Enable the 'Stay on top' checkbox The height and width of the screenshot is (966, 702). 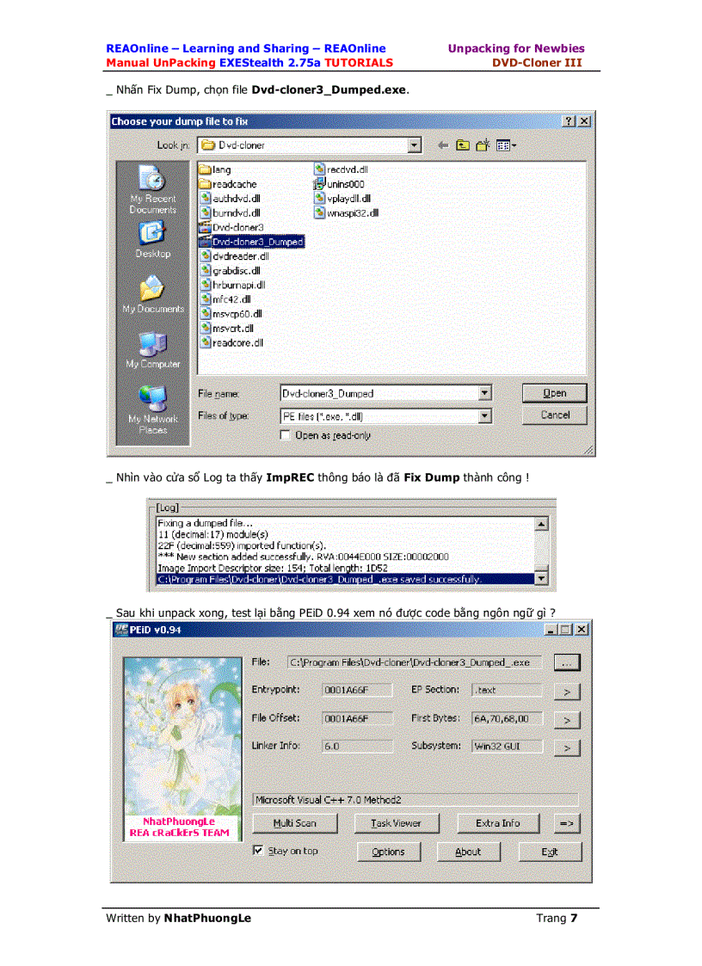256,850
